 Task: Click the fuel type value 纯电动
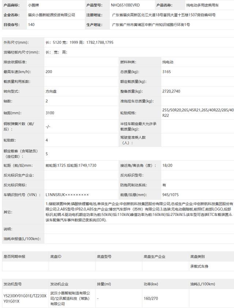(168, 62)
